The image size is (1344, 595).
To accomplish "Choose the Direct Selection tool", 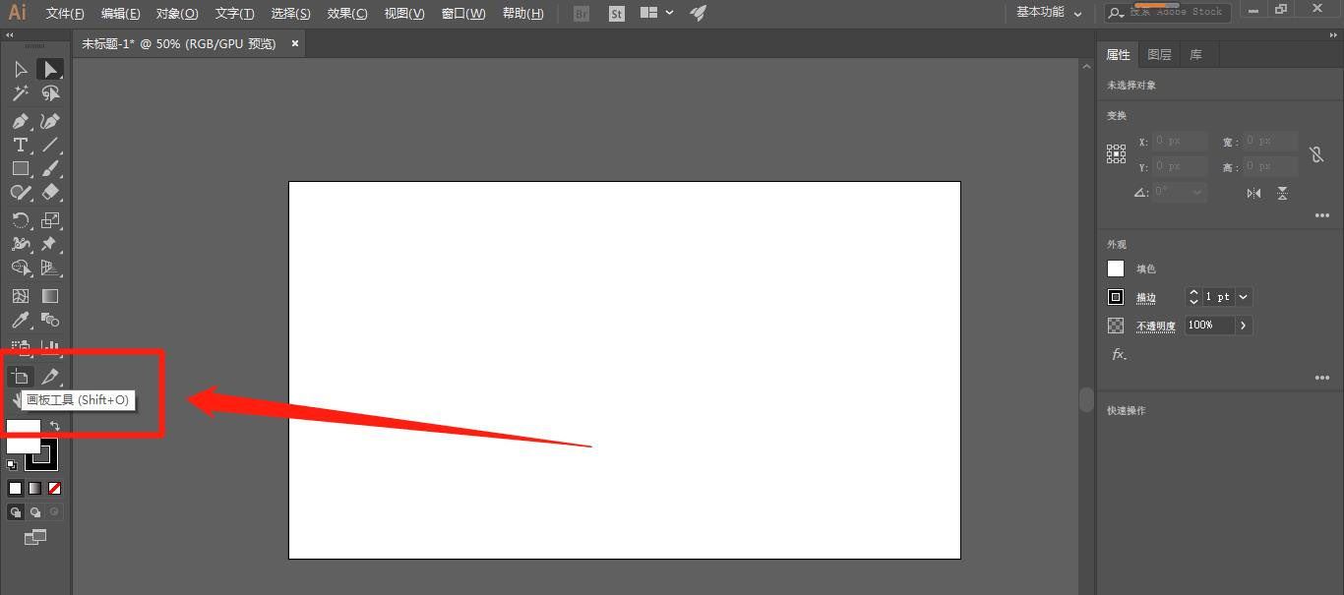I will click(49, 69).
